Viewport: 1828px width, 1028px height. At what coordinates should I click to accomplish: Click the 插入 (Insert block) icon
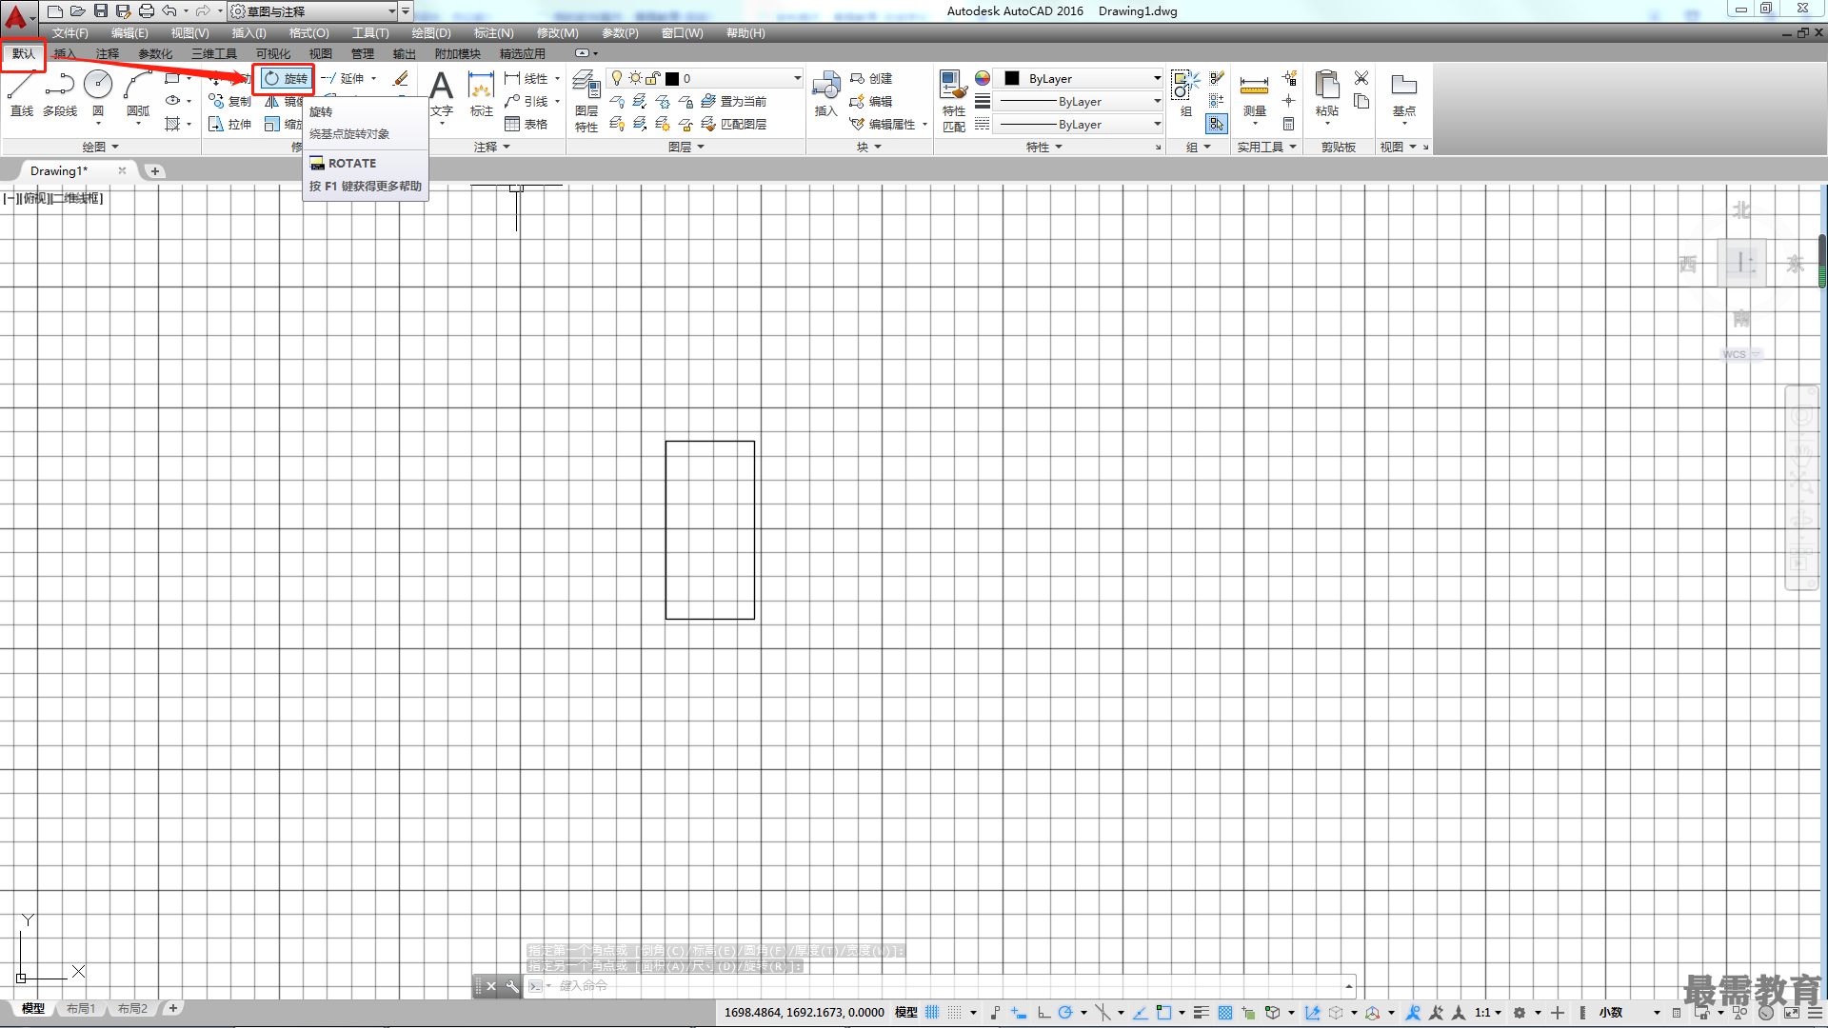[x=825, y=93]
